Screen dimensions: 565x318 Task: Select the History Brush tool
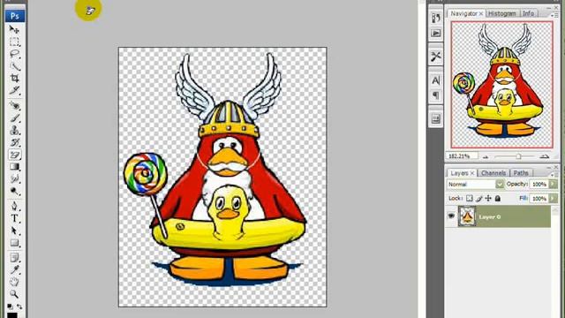(14, 142)
